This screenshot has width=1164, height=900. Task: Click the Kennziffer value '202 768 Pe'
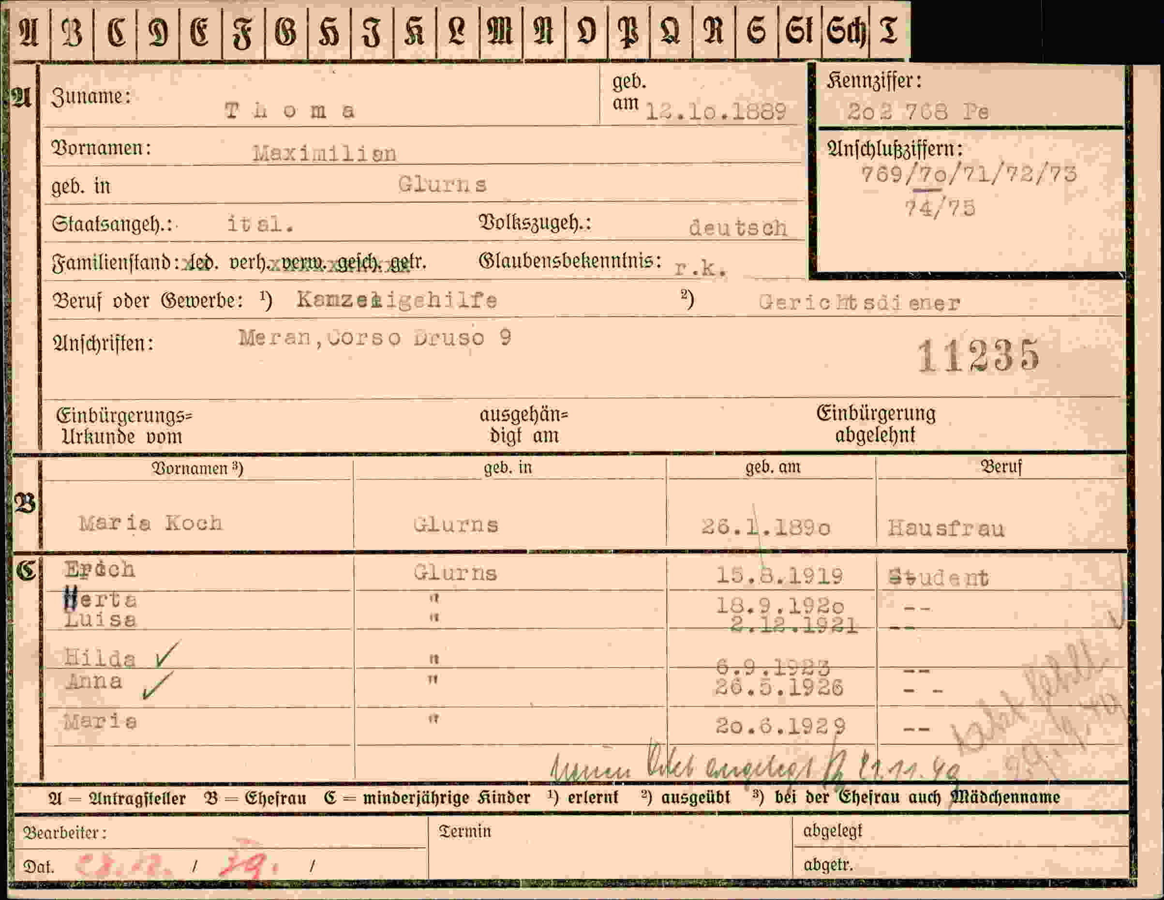click(918, 111)
